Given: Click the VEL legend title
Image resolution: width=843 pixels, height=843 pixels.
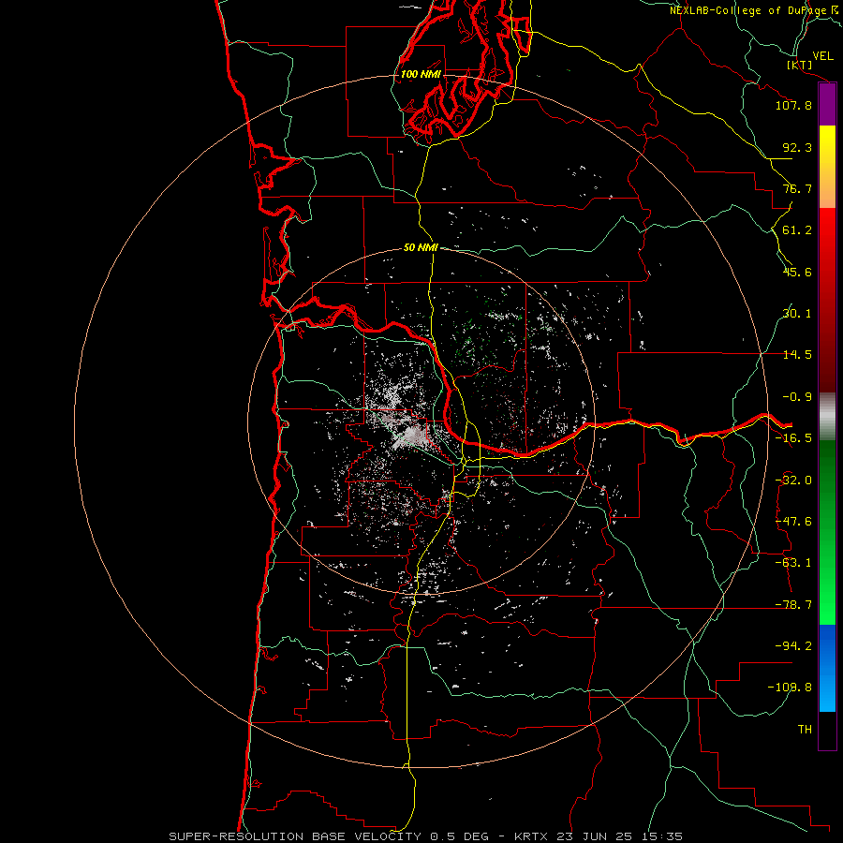Looking at the screenshot, I should pos(822,56).
